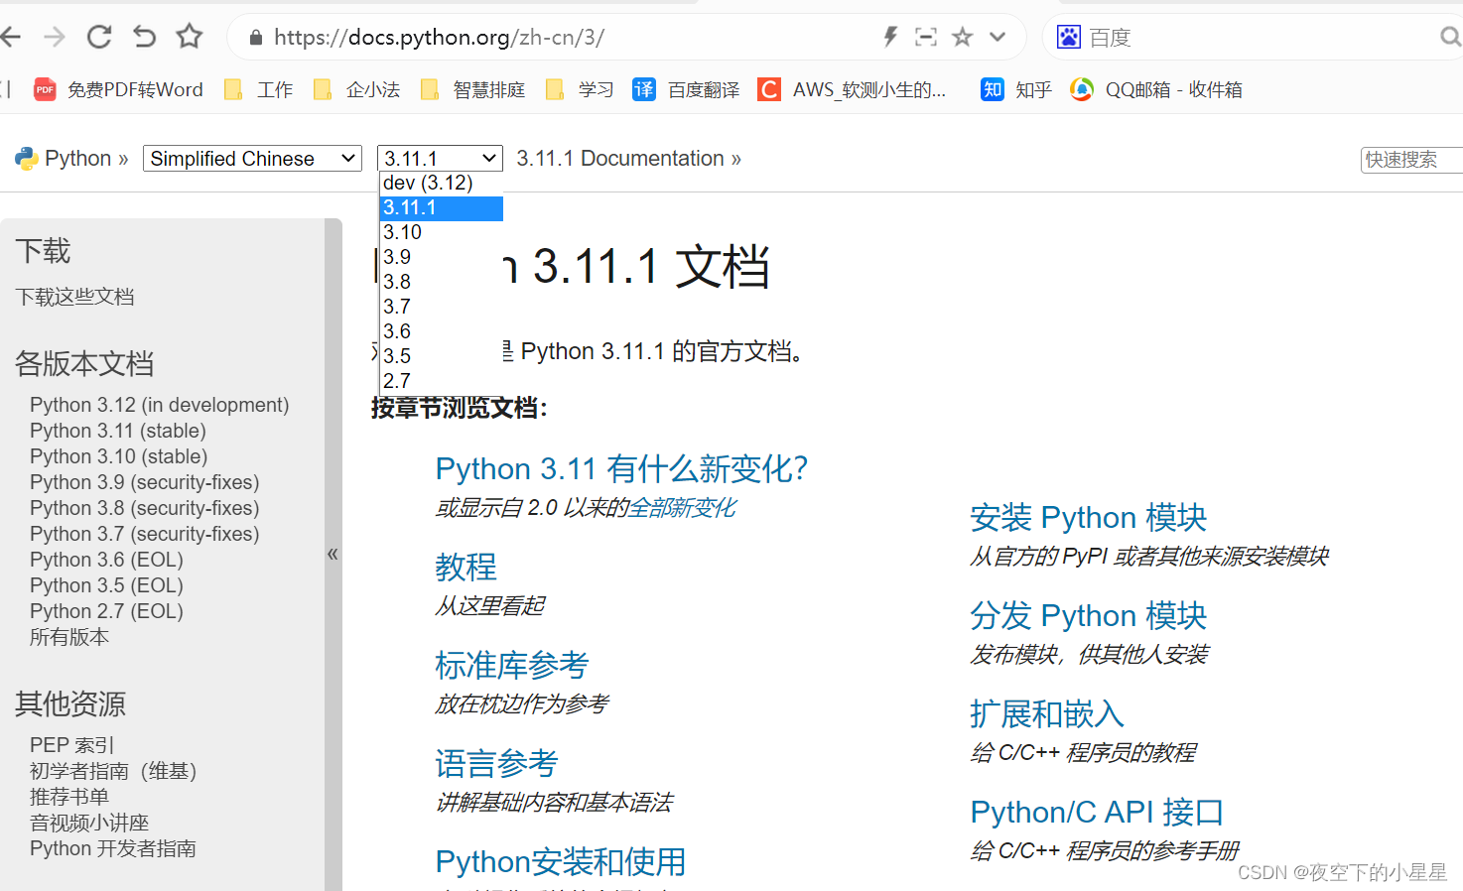Screen dimensions: 1463x891
Task: Click the padlock icon in address bar
Action: (x=256, y=38)
